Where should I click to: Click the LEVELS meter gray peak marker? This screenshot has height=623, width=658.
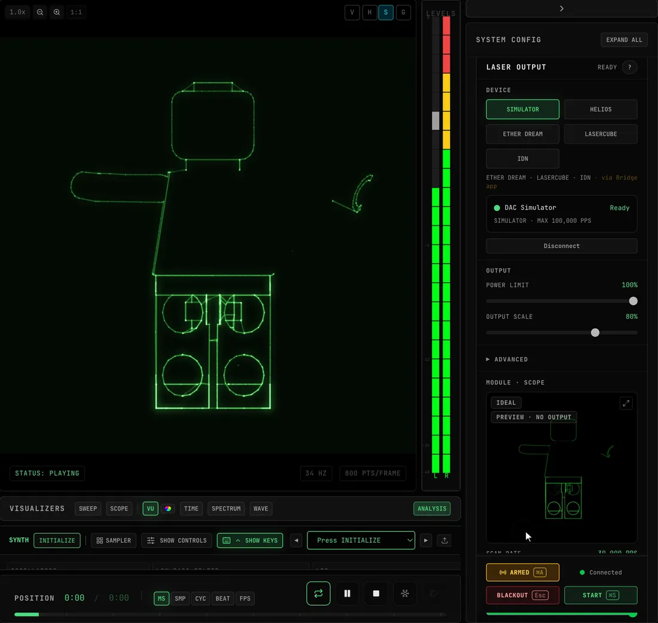tap(435, 120)
